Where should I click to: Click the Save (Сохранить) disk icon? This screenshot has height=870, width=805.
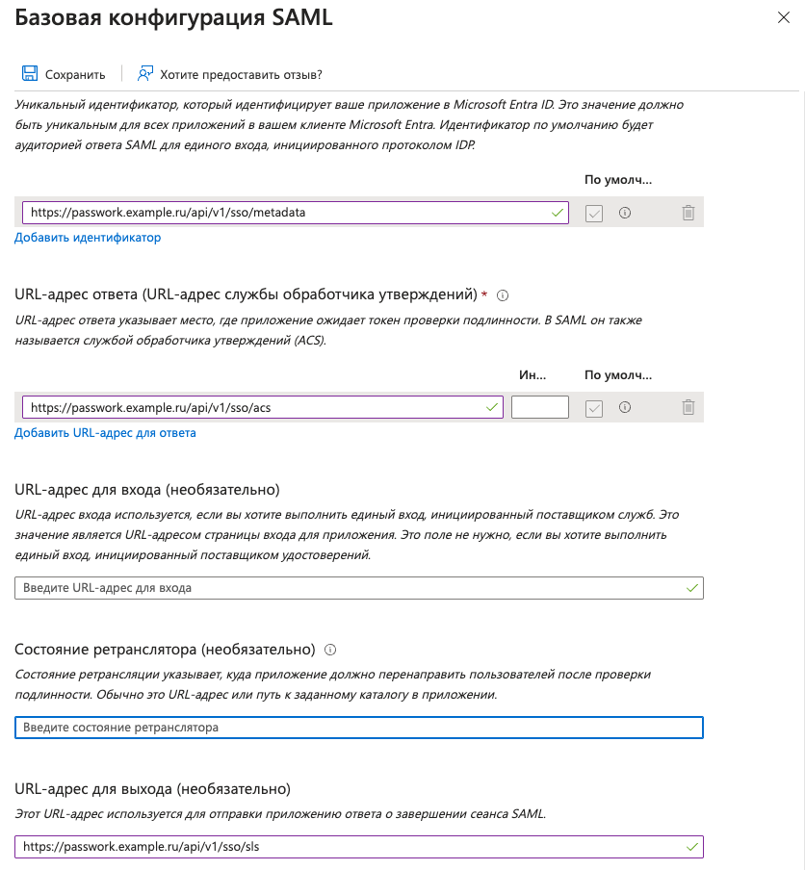[x=31, y=73]
